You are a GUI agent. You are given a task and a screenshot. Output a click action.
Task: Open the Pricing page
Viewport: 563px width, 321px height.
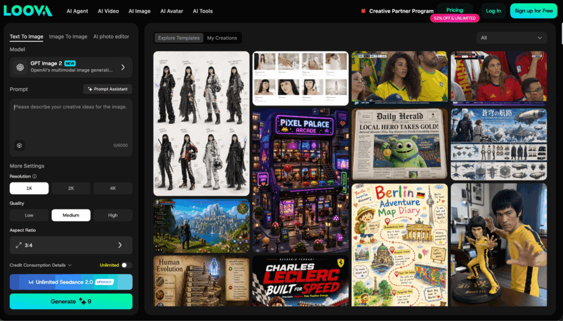point(455,10)
